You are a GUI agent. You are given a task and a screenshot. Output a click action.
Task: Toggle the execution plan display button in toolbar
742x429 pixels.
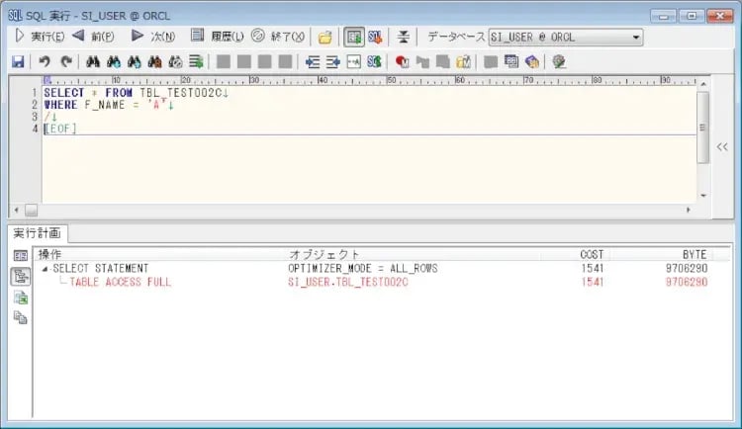(353, 38)
